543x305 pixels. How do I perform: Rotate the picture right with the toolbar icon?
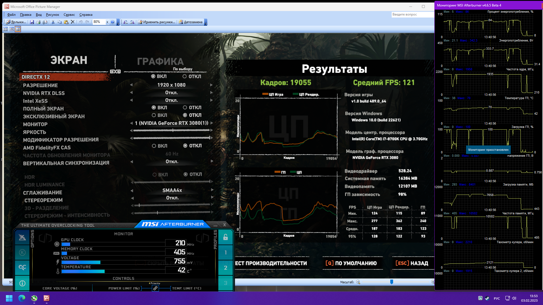click(132, 22)
